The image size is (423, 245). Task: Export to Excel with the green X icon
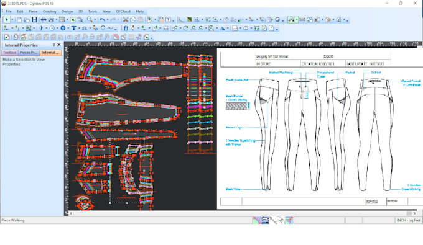pyautogui.click(x=73, y=20)
